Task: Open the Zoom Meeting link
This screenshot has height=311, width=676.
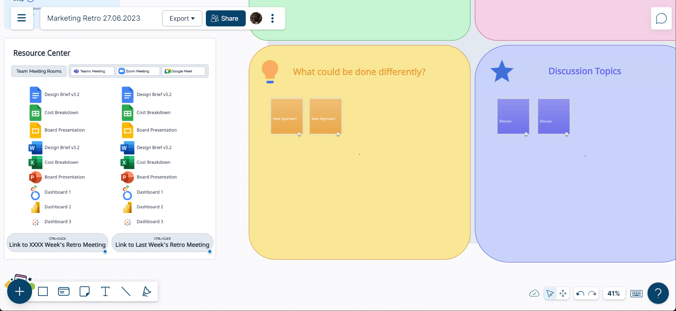Action: [x=138, y=71]
